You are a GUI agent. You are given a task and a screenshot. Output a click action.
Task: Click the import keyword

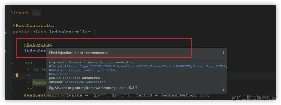21,13
